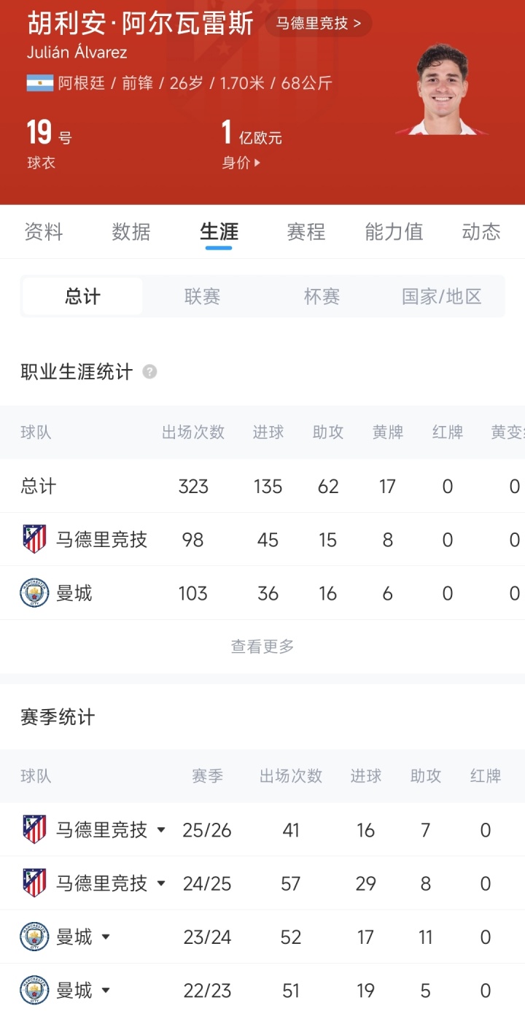Tap Atlético Madrid crest in career stats row
Screen dimensions: 525x1011
(x=34, y=540)
